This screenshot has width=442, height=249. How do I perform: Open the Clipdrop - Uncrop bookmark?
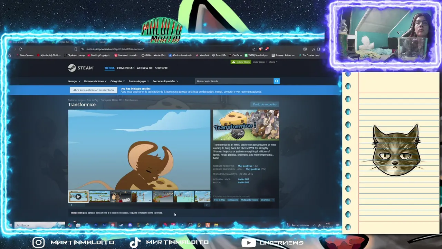pyautogui.click(x=74, y=55)
